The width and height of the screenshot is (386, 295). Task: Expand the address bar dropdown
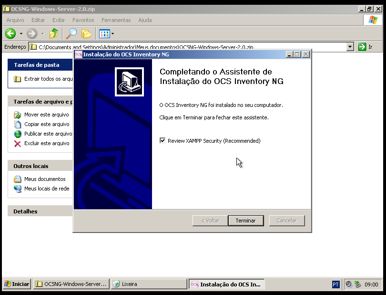350,47
